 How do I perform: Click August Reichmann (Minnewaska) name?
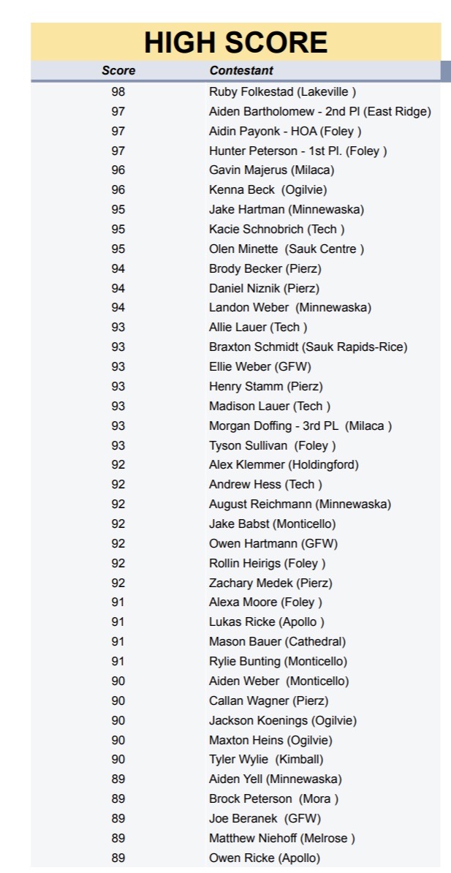pyautogui.click(x=300, y=504)
